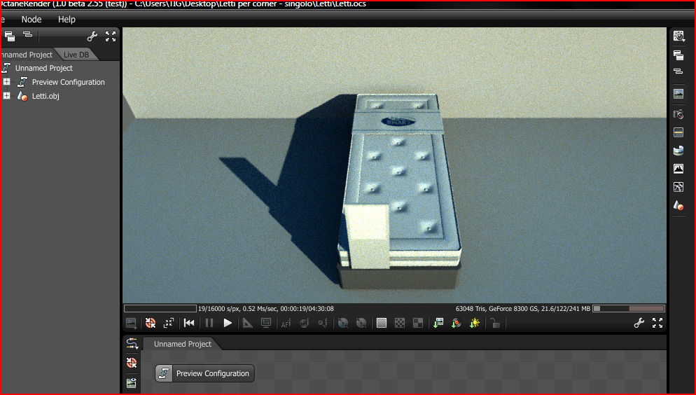Expand the Letti.obj tree node
Screen dimensions: 696x395
coord(7,95)
